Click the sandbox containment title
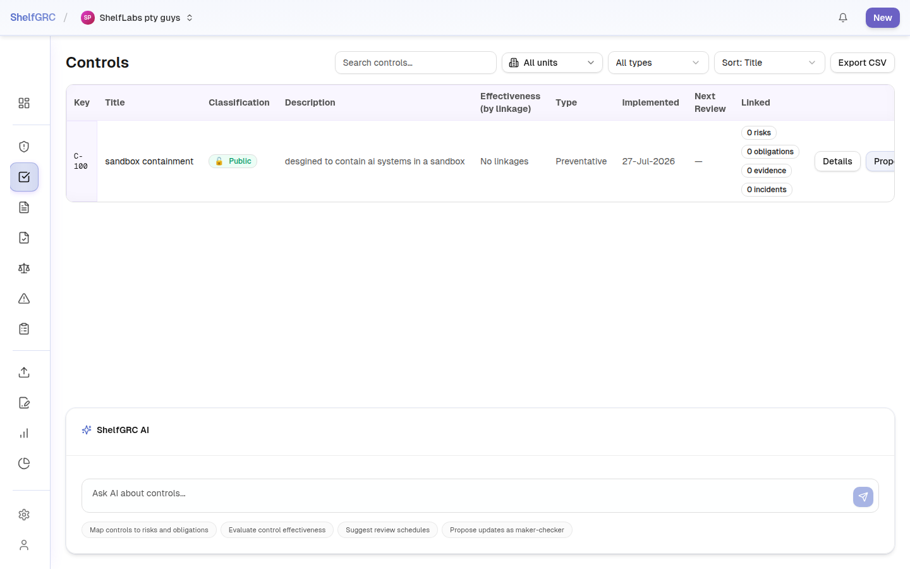 pos(149,161)
